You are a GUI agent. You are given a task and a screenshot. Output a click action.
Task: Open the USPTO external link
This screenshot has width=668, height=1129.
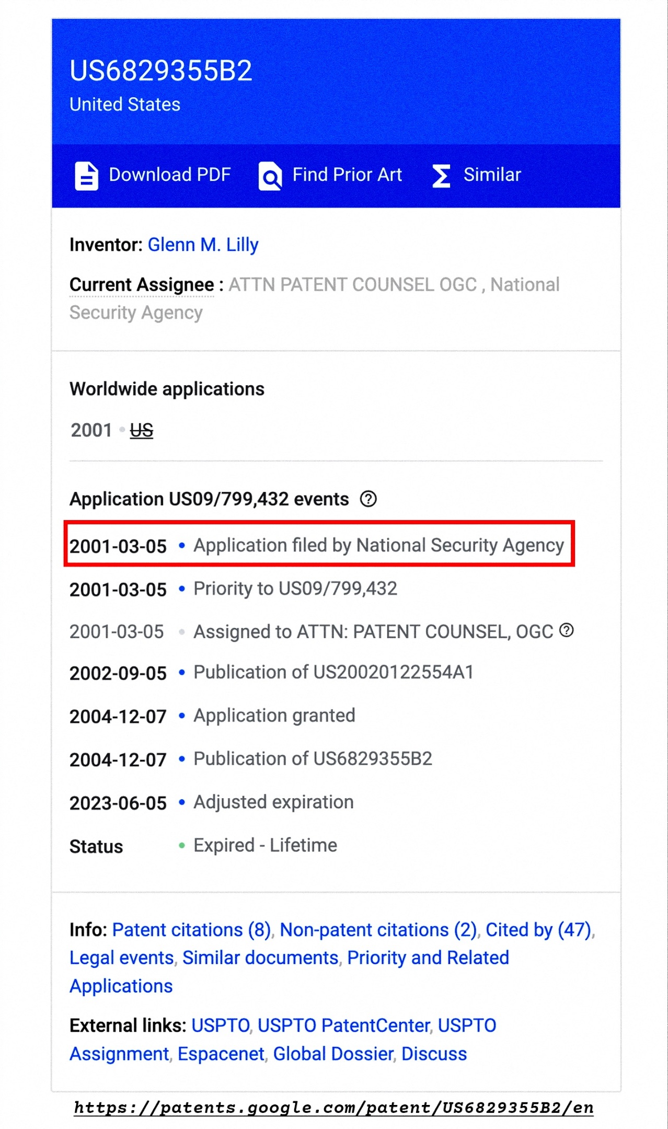(221, 1026)
